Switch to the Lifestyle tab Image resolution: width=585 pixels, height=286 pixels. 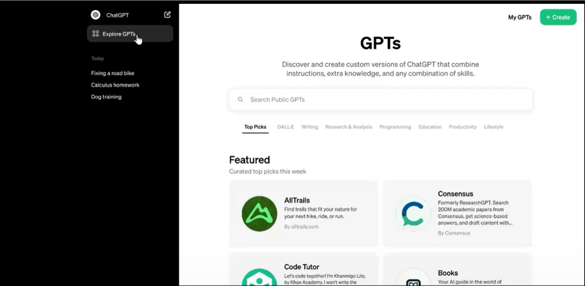pyautogui.click(x=493, y=127)
